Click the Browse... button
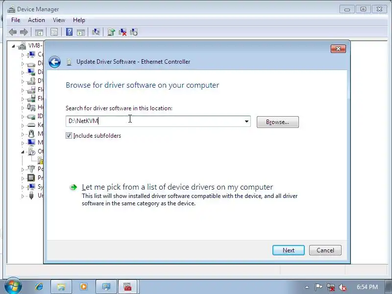Viewport: 392px width, 294px height. click(277, 122)
